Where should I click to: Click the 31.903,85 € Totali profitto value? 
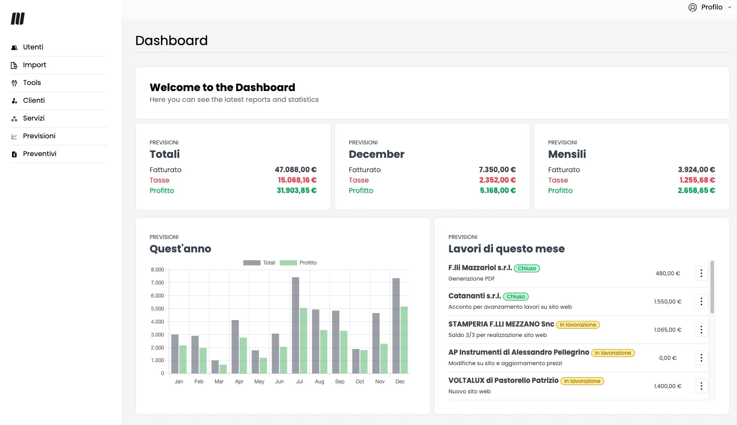tap(297, 191)
